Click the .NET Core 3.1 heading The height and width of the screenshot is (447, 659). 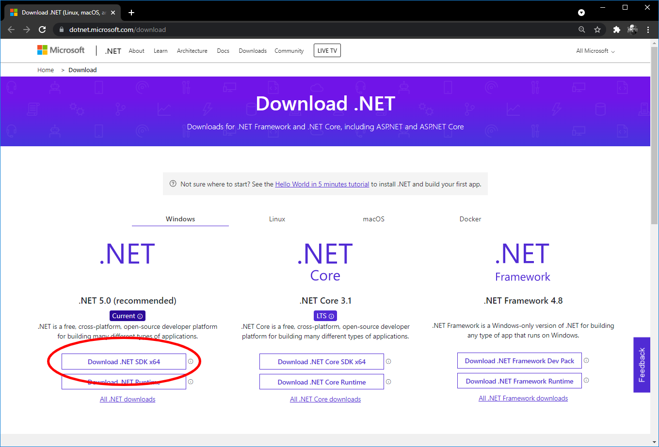[325, 301]
